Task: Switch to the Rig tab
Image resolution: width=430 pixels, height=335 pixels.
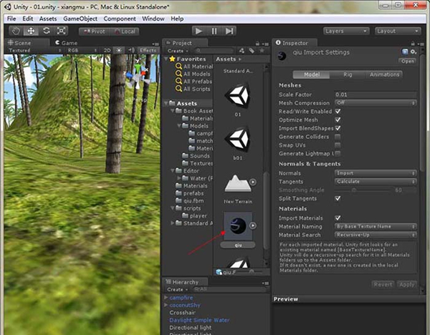Action: click(348, 74)
